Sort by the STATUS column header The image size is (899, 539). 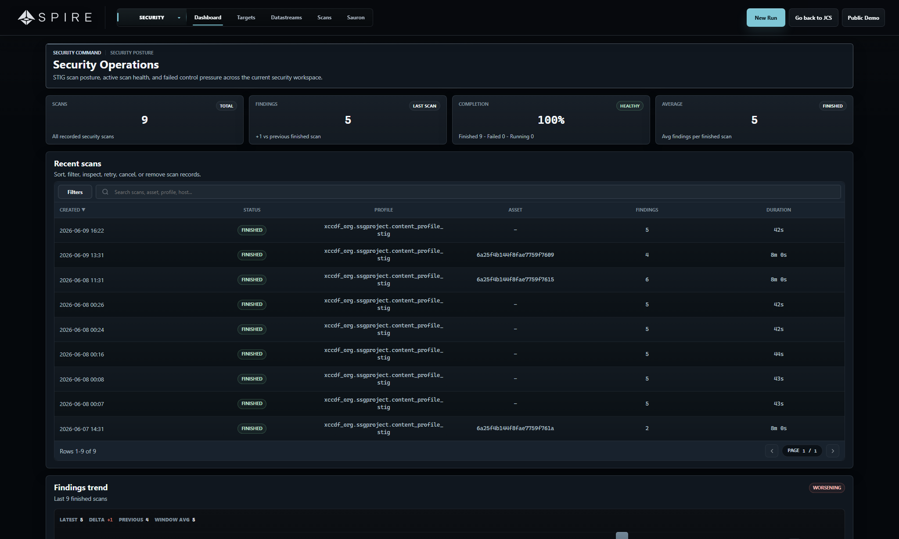click(x=252, y=210)
